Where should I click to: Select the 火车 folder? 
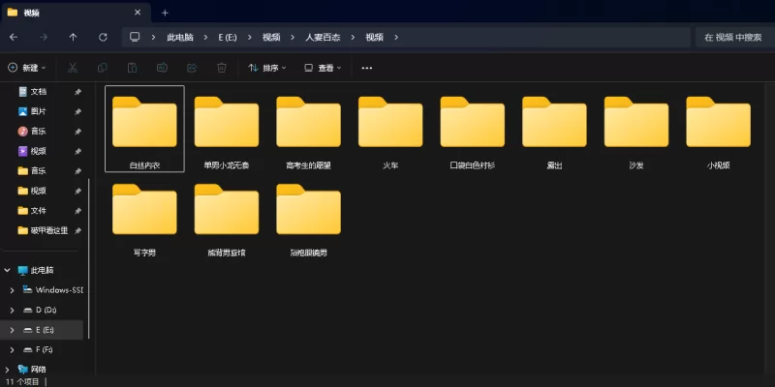click(x=390, y=129)
